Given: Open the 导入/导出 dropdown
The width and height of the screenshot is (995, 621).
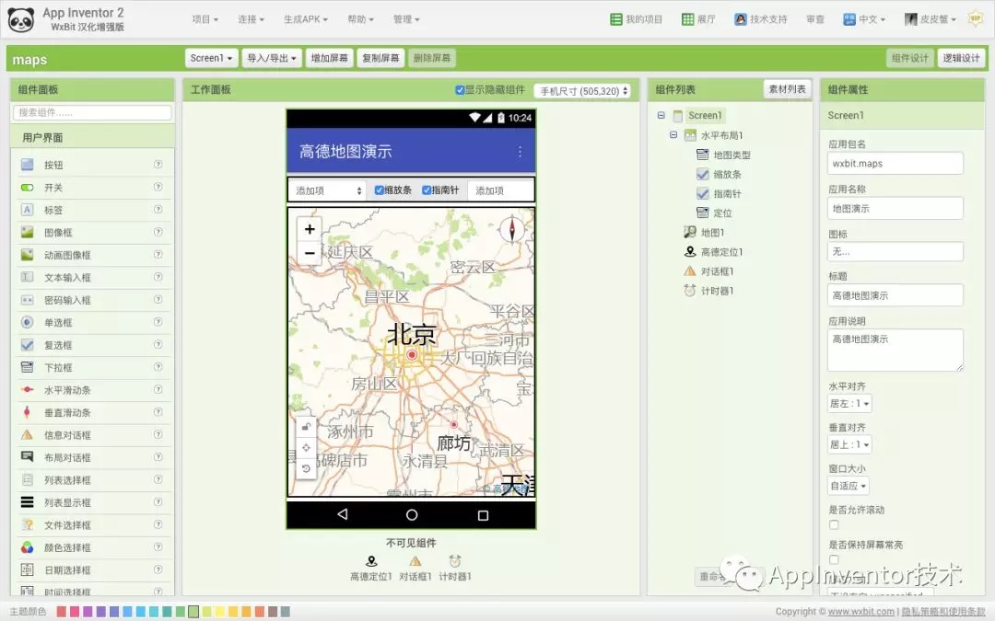Looking at the screenshot, I should [272, 58].
